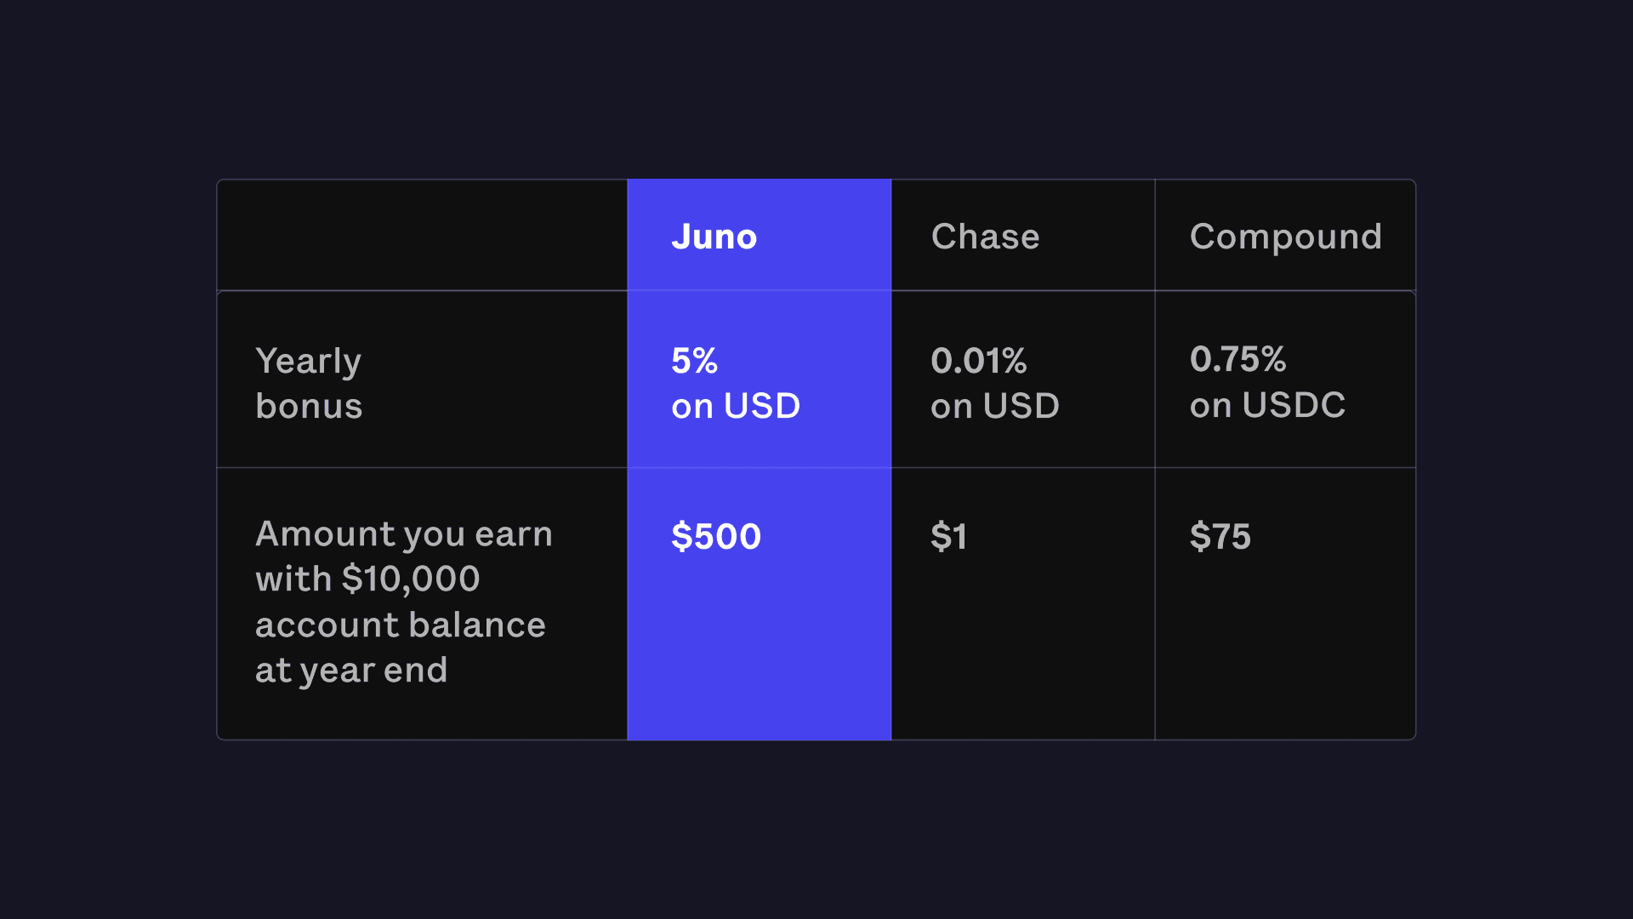
Task: Click the "Amount you earn" text line
Action: click(404, 535)
